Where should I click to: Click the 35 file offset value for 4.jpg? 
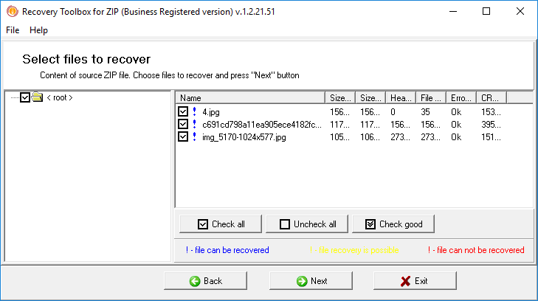pyautogui.click(x=425, y=112)
